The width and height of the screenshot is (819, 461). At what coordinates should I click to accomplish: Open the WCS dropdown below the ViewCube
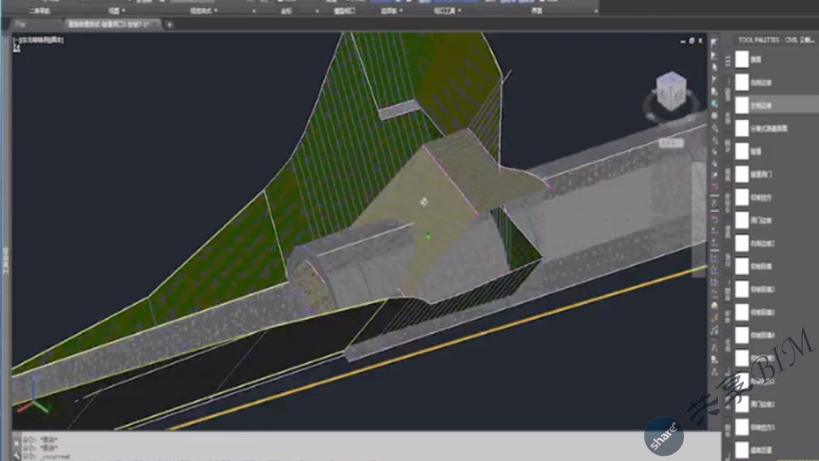click(x=671, y=142)
